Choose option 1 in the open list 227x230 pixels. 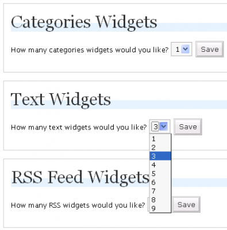click(160, 139)
